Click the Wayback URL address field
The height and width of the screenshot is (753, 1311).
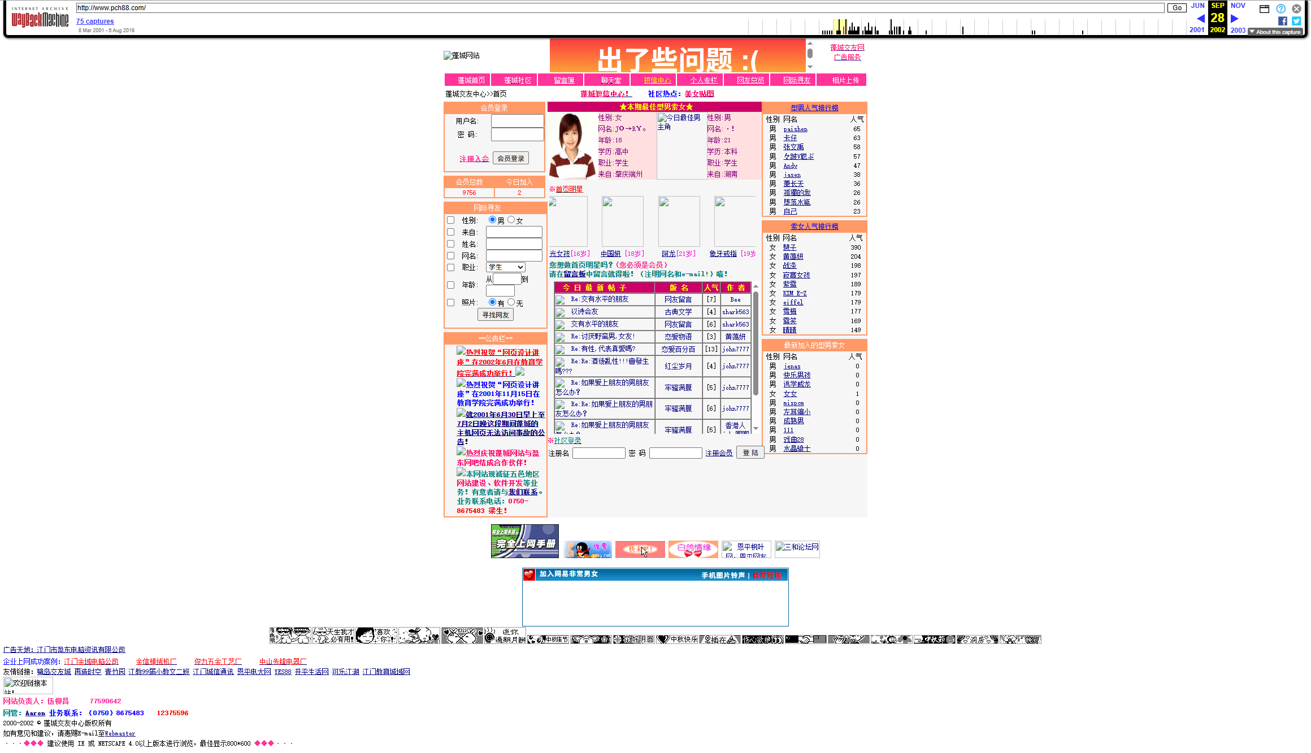(620, 8)
